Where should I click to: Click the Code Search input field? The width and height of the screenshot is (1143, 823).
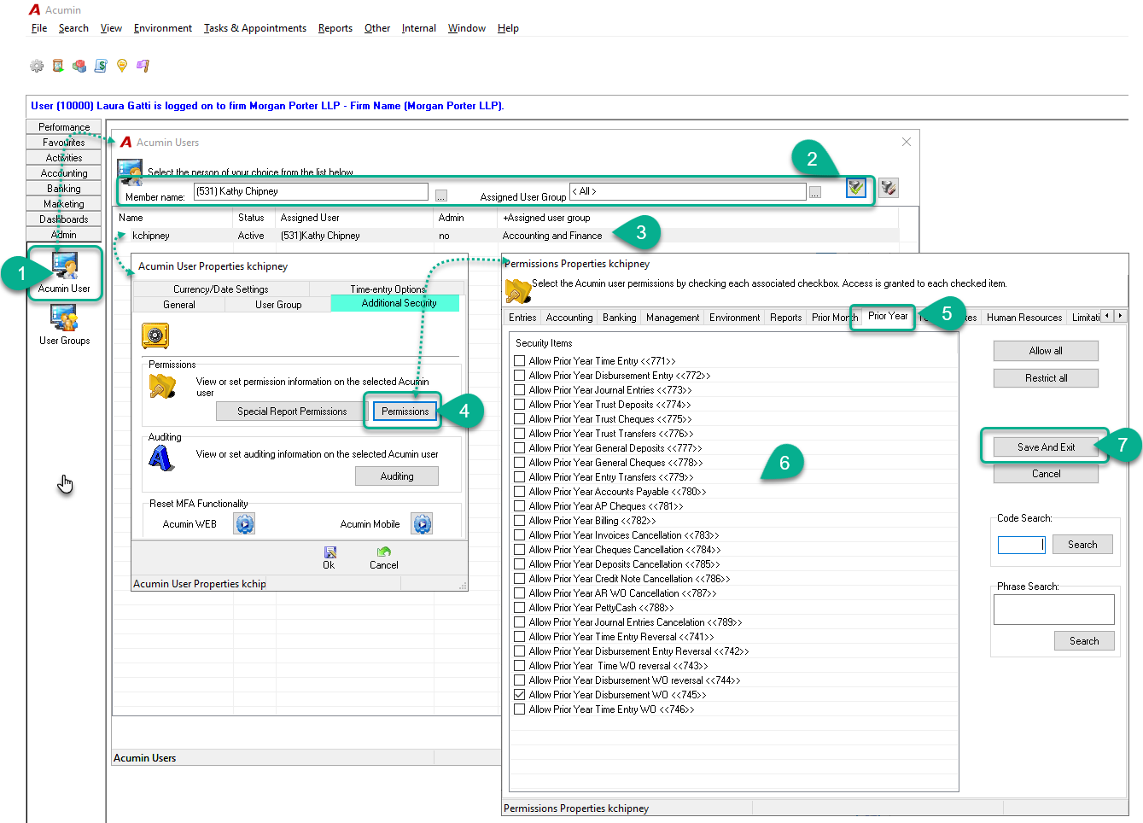pyautogui.click(x=1021, y=545)
